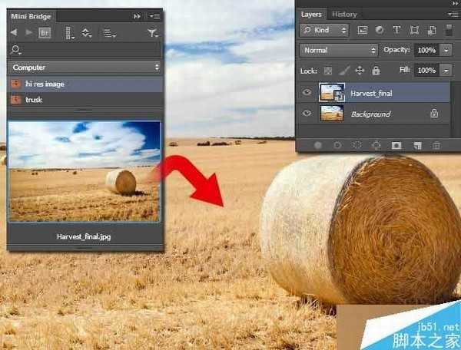
Task: Select the Harvest_final.jpg thumbnail in Mini Bridge
Action: (84, 171)
